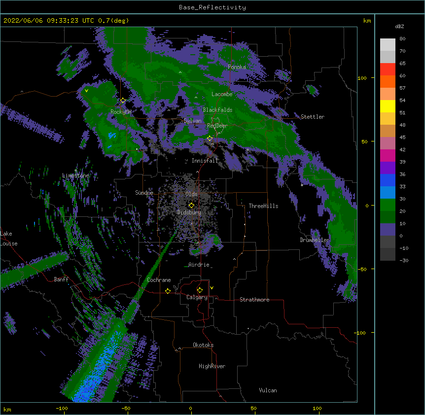Click the 80 value on the dBZ scale
The image size is (425, 415).
(402, 39)
